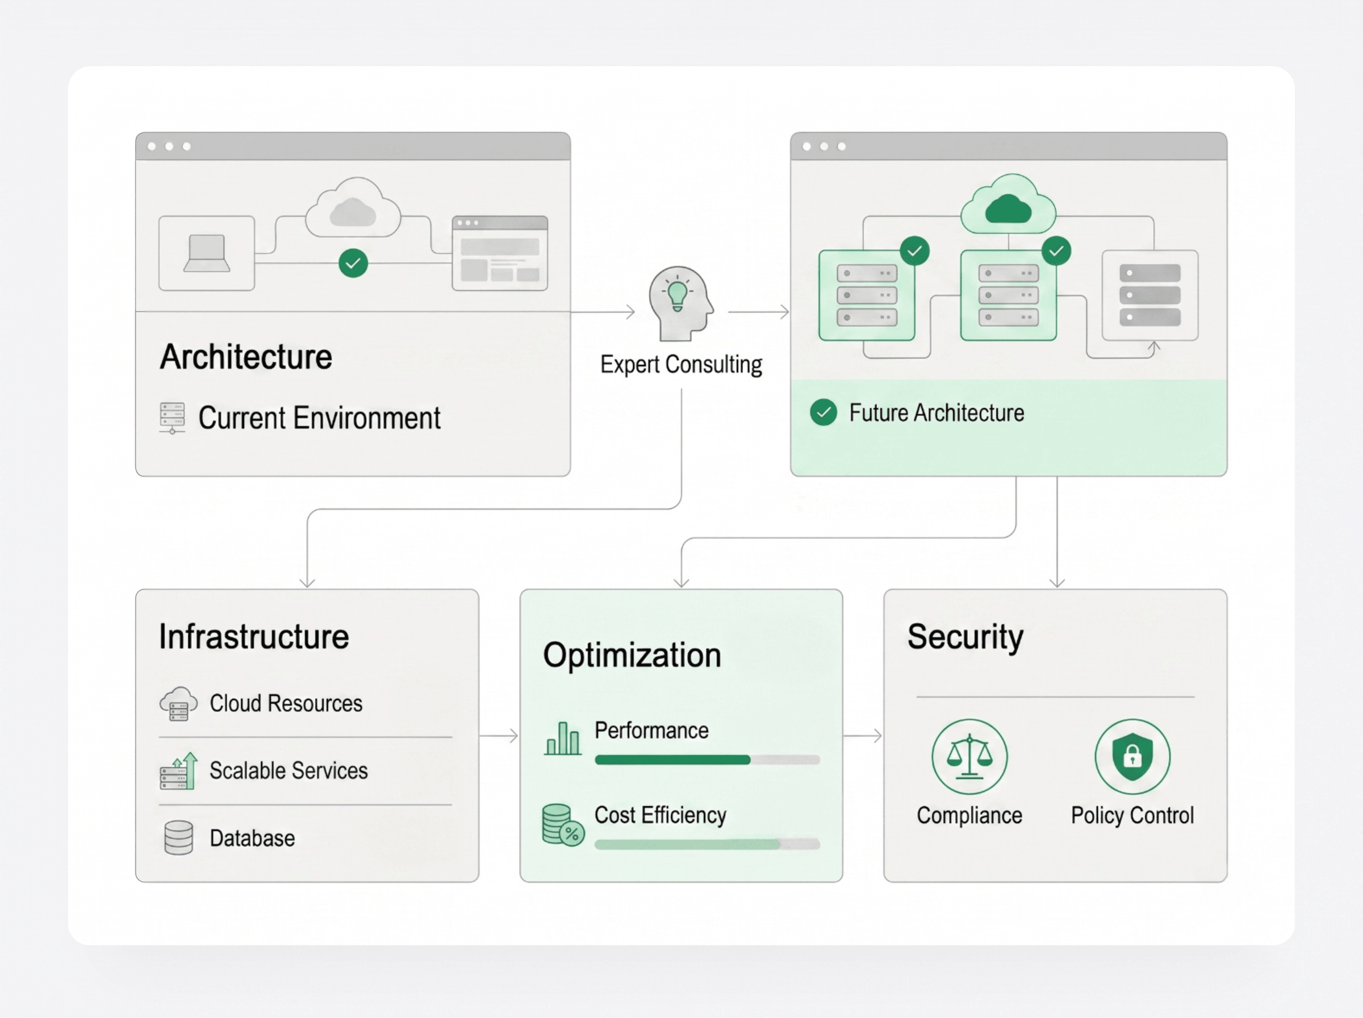The width and height of the screenshot is (1363, 1018).
Task: Click the Policy Control shield lock icon
Action: (x=1132, y=757)
